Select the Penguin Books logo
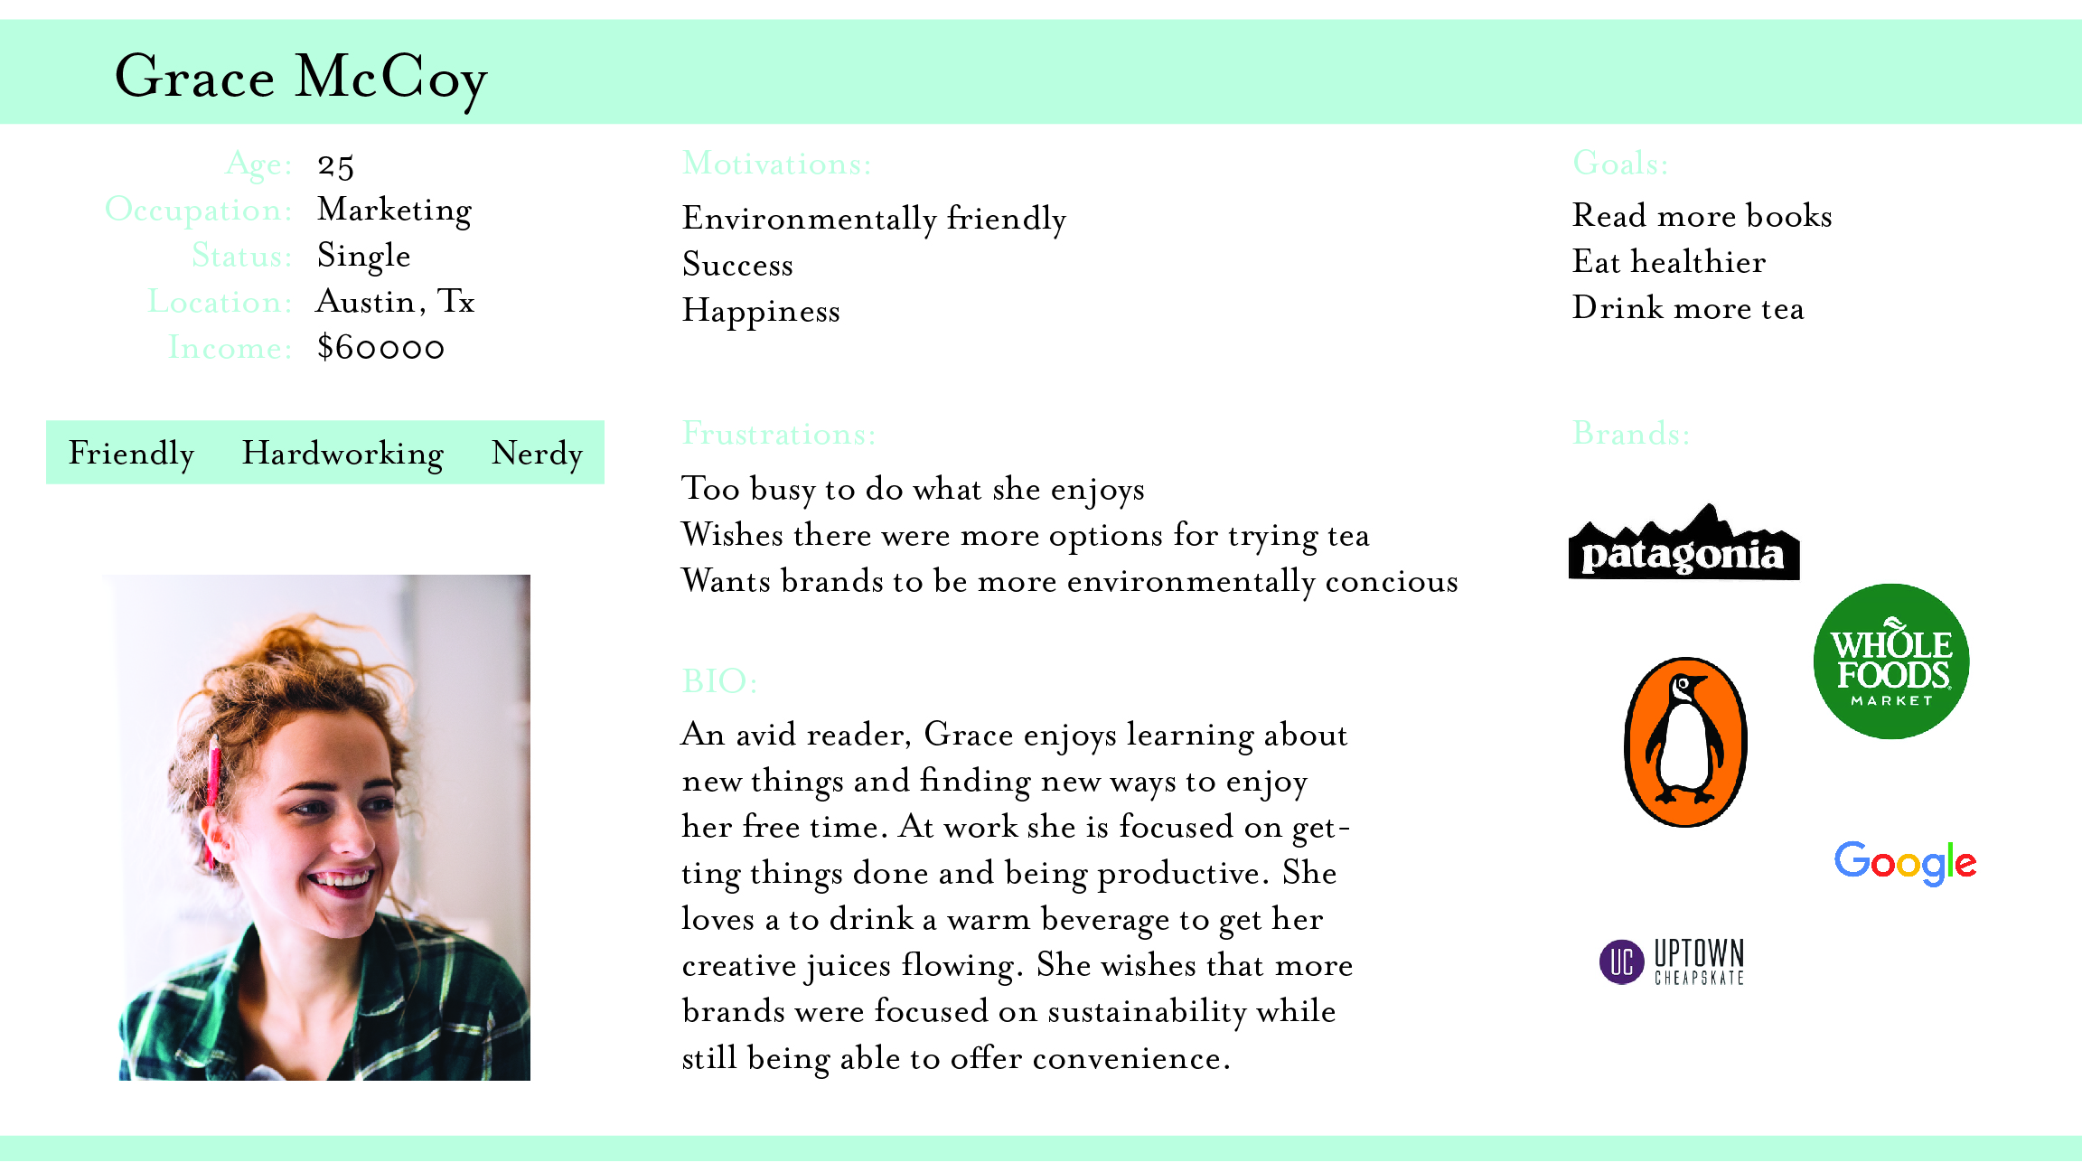The image size is (2082, 1172). coord(1685,742)
